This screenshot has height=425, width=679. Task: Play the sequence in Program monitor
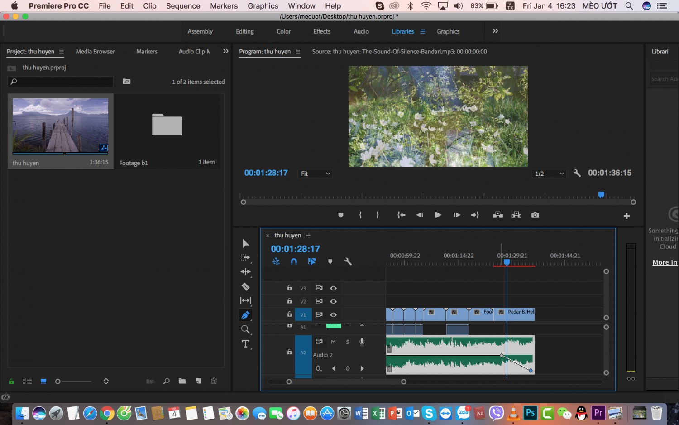438,215
